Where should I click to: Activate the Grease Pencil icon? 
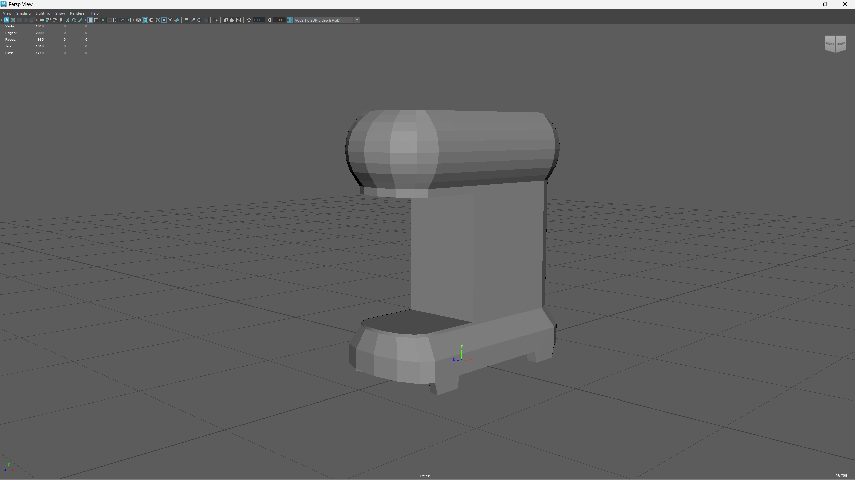click(80, 20)
